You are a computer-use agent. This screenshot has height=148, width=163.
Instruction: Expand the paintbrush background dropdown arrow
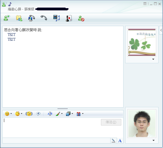[62, 114]
